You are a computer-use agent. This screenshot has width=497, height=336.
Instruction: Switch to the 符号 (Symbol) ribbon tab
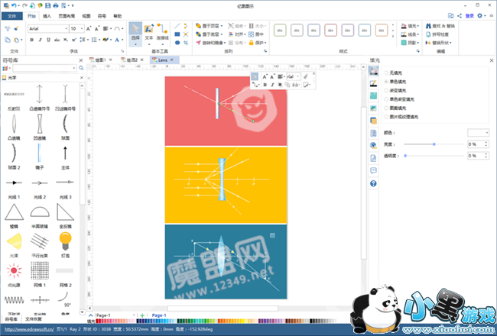pyautogui.click(x=102, y=16)
